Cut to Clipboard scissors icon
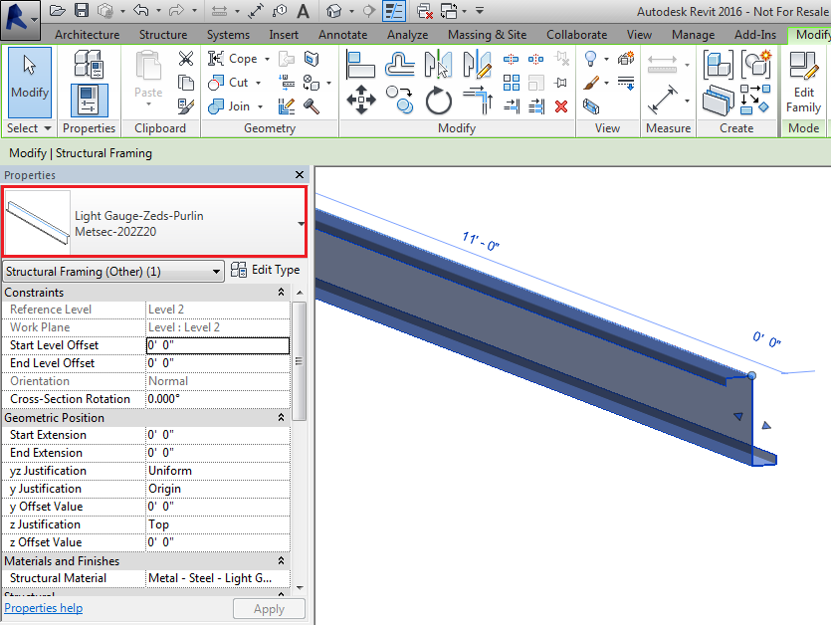831x625 pixels. pyautogui.click(x=186, y=59)
